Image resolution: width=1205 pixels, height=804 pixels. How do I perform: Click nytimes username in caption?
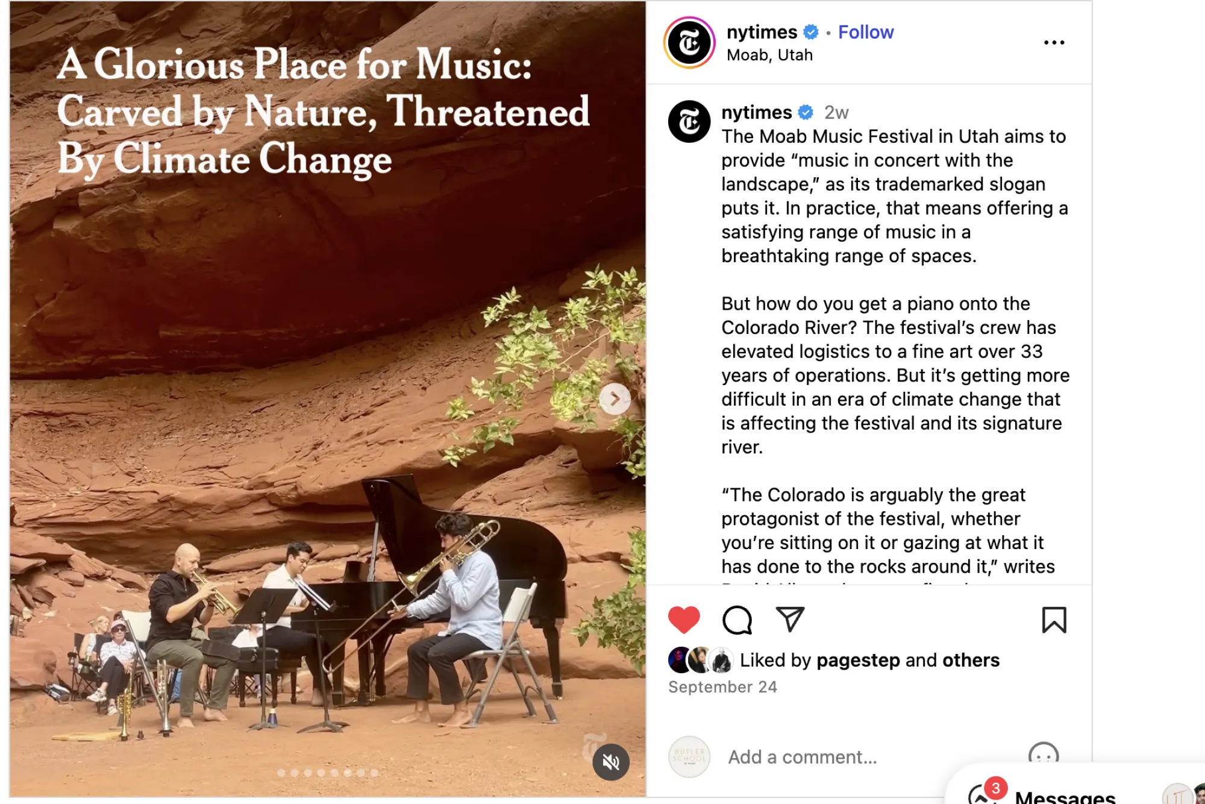[x=757, y=112]
